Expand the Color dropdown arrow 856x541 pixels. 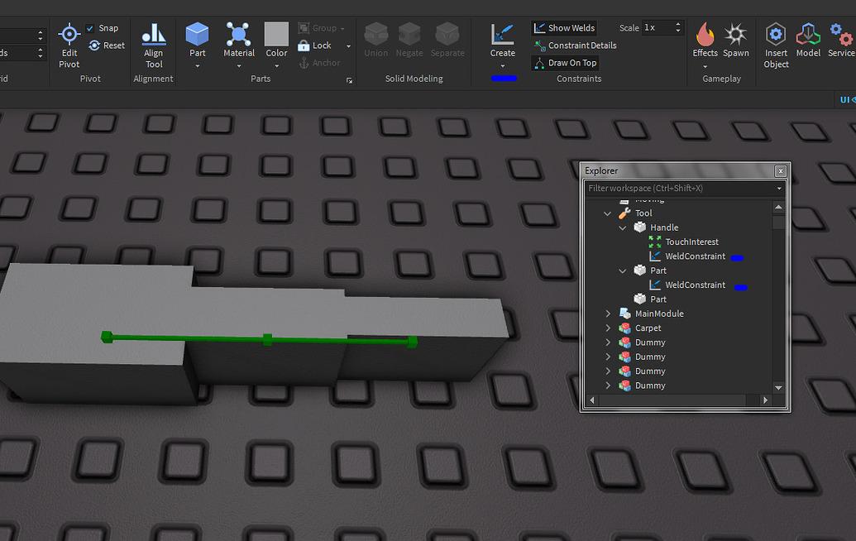(x=277, y=66)
